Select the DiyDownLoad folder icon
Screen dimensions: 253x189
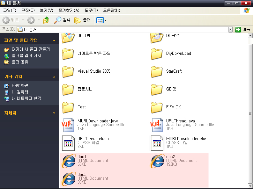[157, 54]
